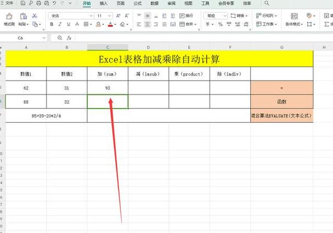Apply the fill color bucket

point(98,24)
